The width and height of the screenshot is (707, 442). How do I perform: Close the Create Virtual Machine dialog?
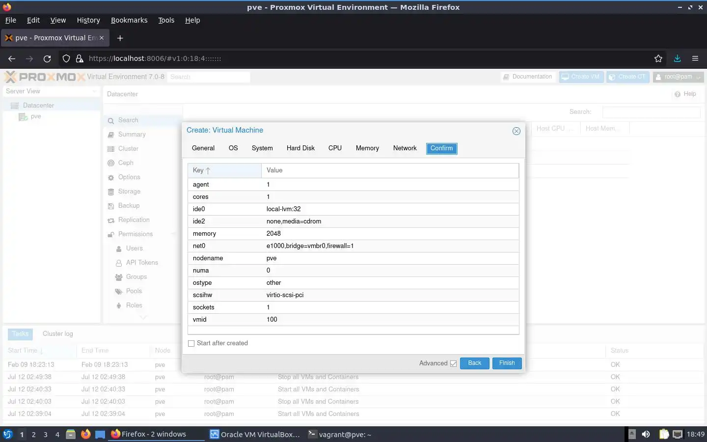click(x=516, y=131)
